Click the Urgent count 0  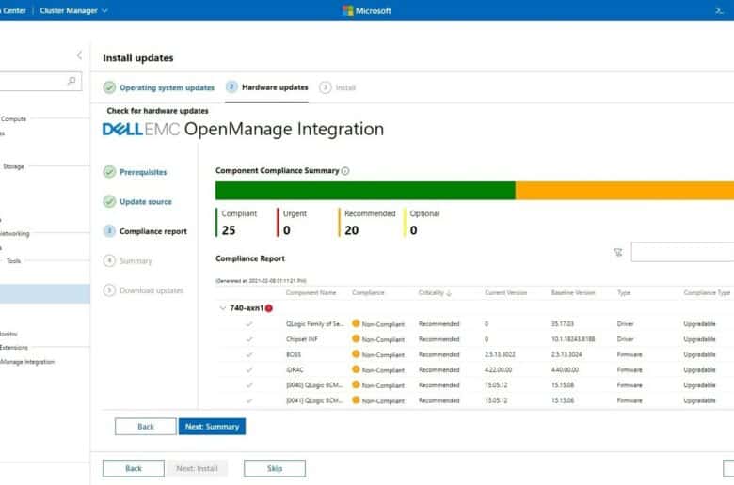(x=286, y=230)
